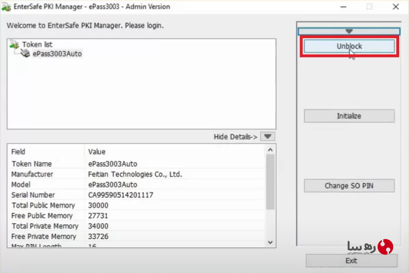This screenshot has width=409, height=273.
Task: Click the EnterSafe app icon in title bar
Action: coord(6,7)
